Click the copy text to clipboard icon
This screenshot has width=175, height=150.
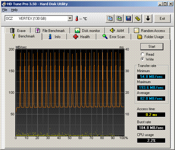pos(110,19)
